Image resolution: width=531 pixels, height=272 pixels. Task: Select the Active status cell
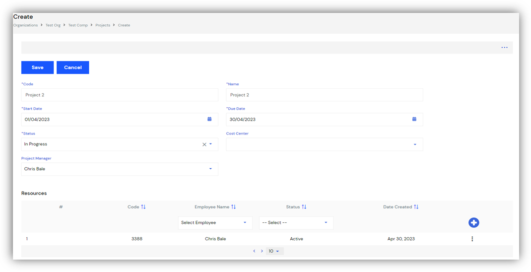click(296, 239)
